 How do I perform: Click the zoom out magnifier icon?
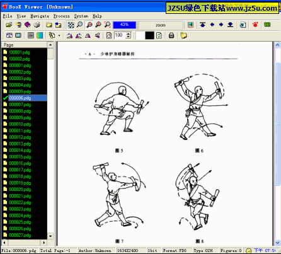pyautogui.click(x=89, y=25)
